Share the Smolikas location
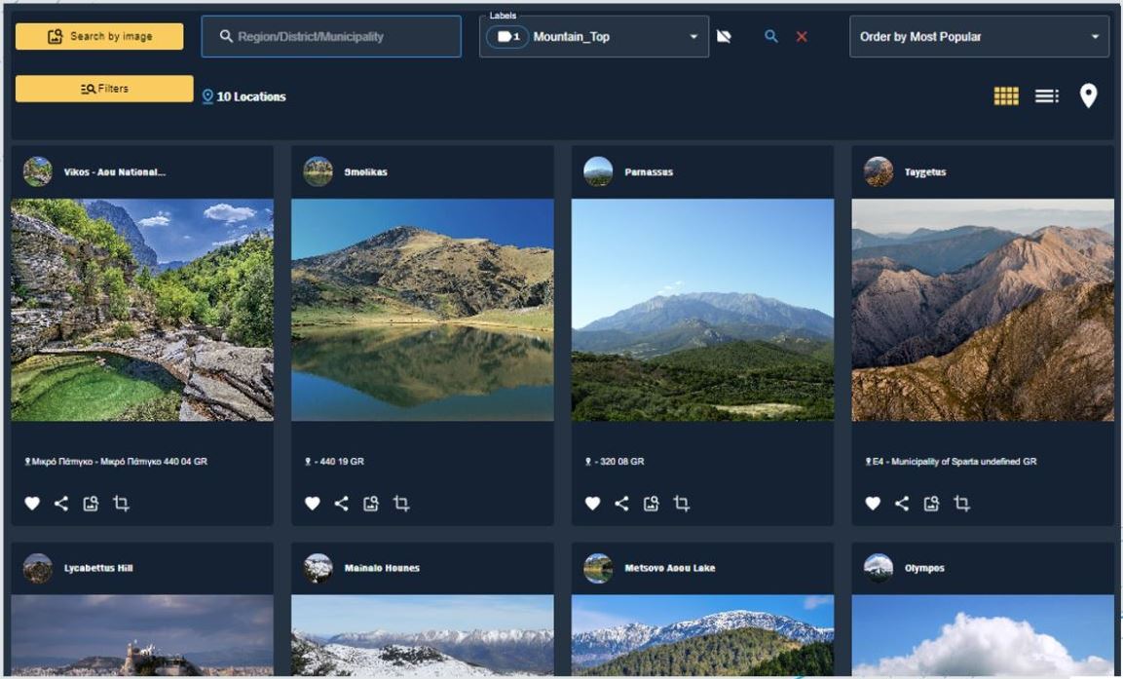 tap(342, 504)
